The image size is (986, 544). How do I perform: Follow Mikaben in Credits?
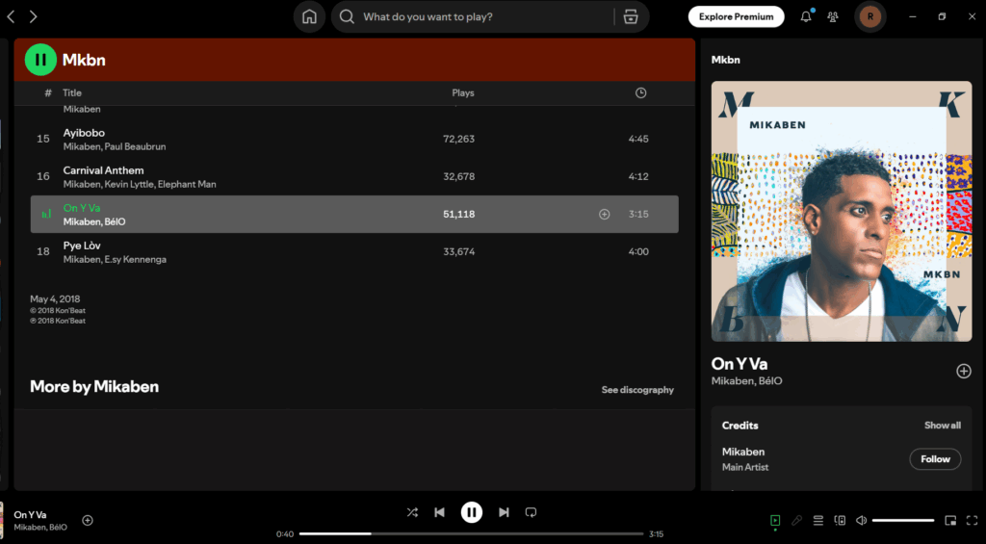[x=935, y=459]
